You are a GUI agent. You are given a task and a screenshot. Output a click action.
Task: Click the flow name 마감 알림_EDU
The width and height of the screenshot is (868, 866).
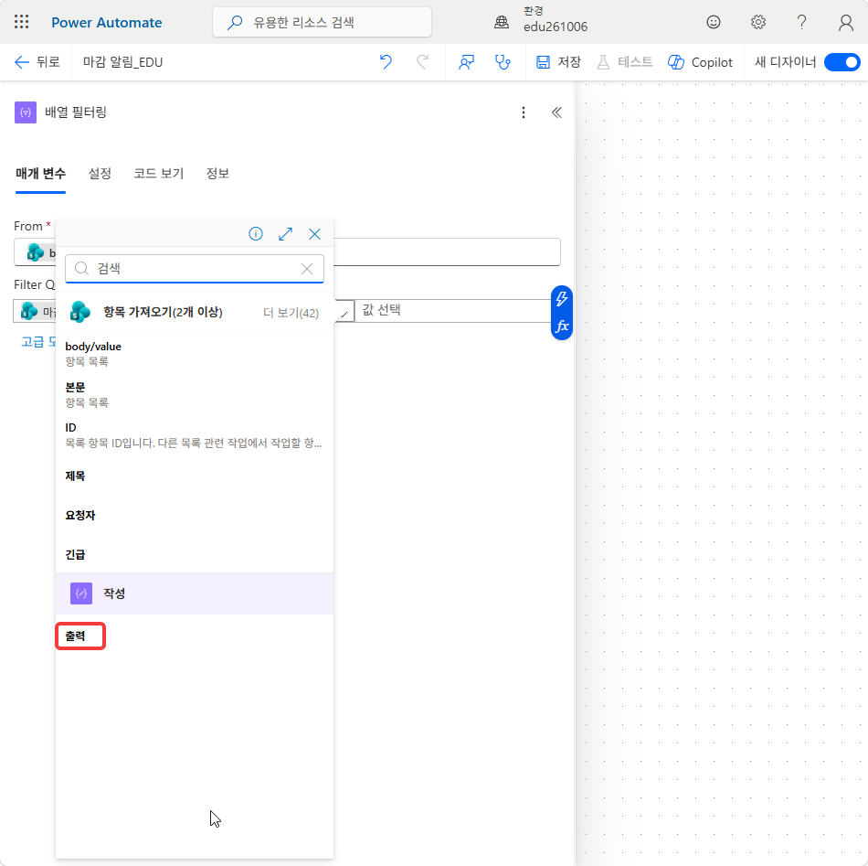click(123, 62)
